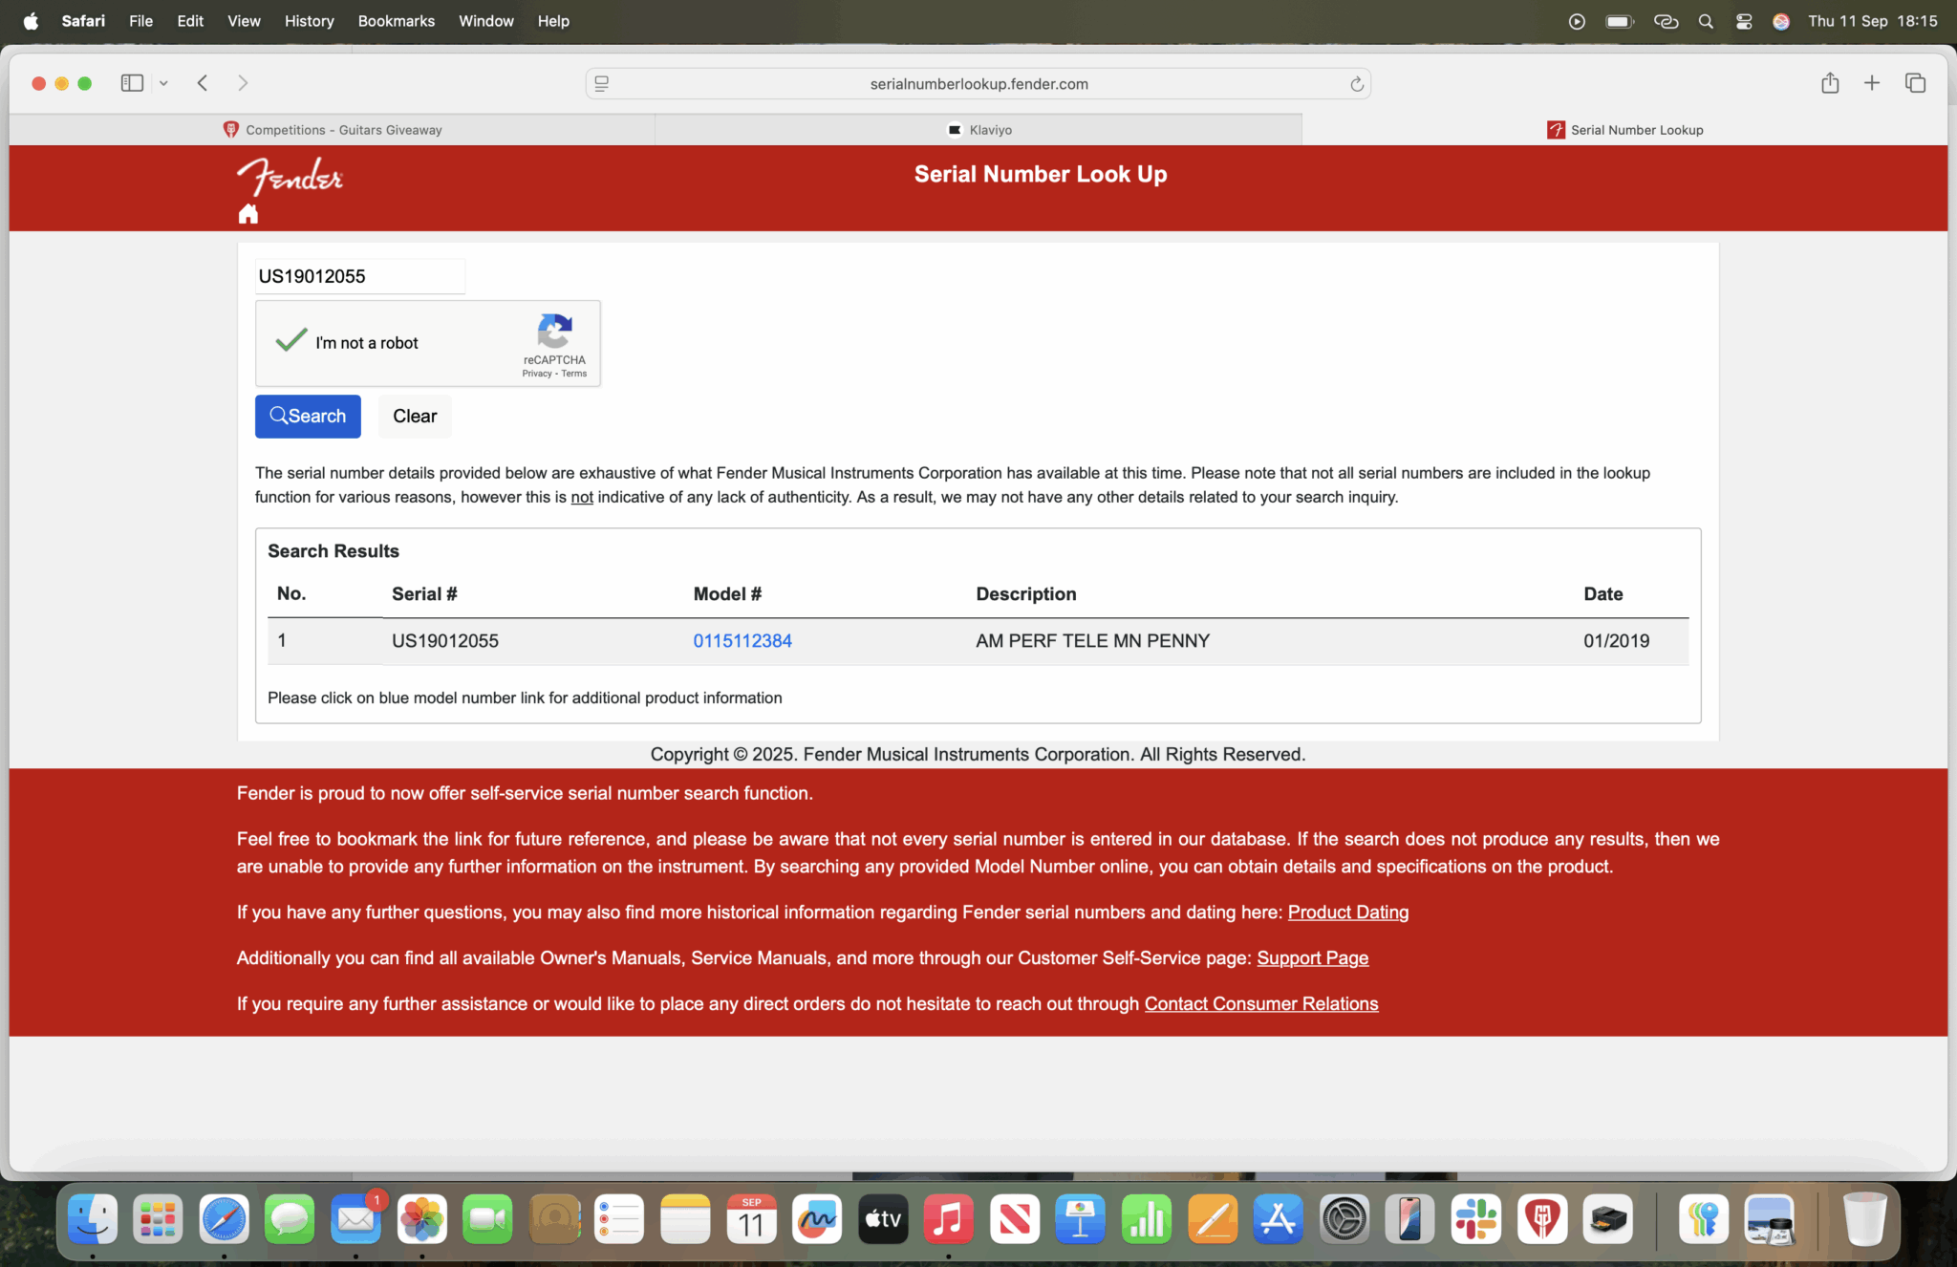Open Music app from the Dock

[948, 1219]
